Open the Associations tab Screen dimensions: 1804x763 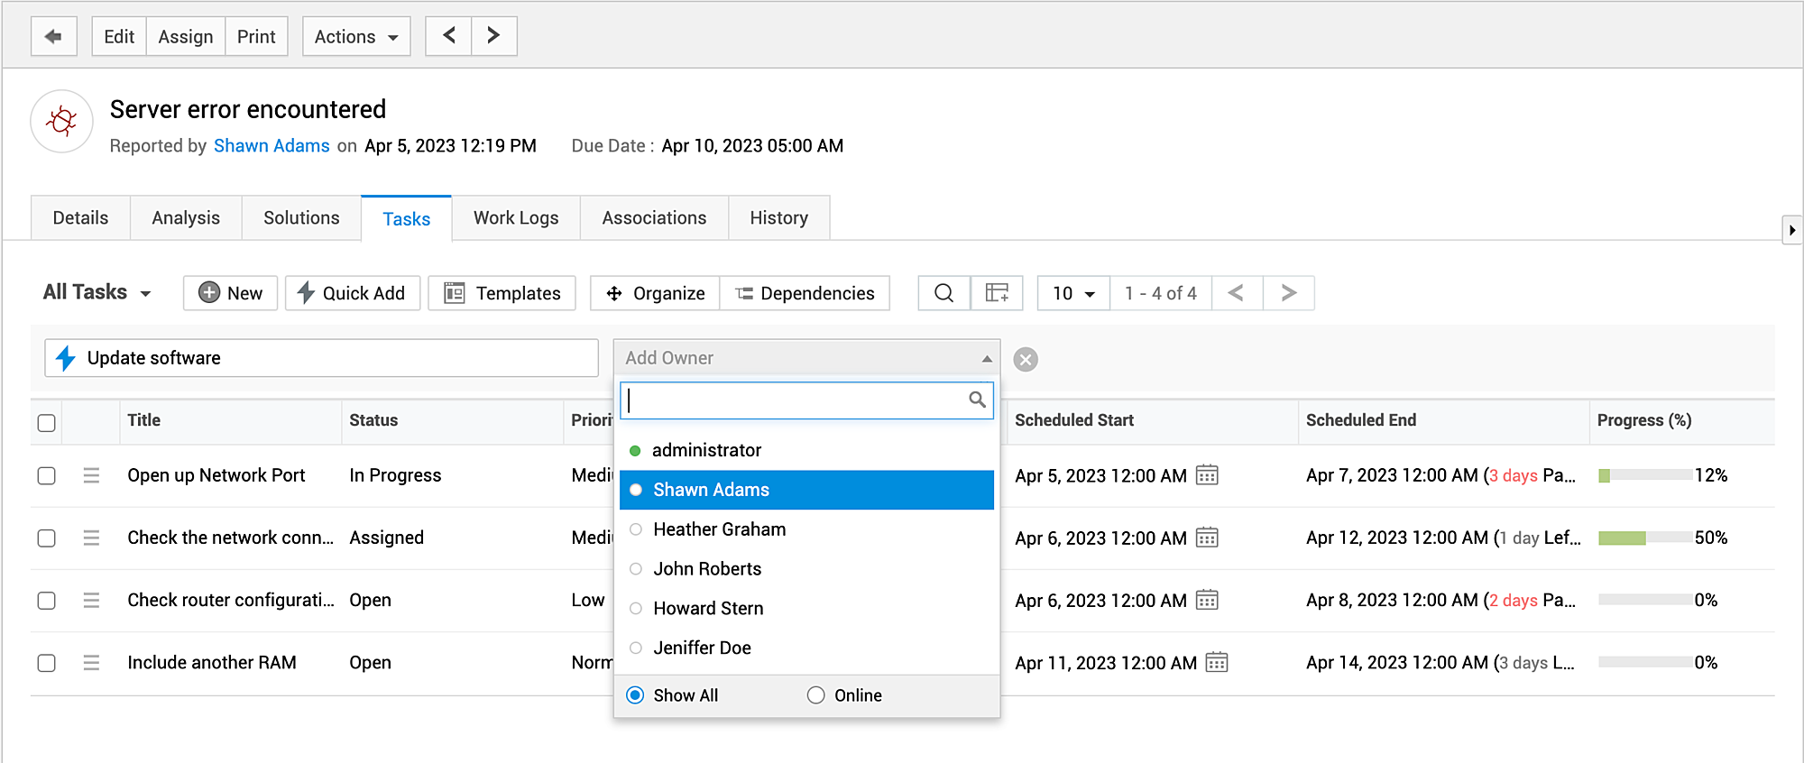point(654,218)
